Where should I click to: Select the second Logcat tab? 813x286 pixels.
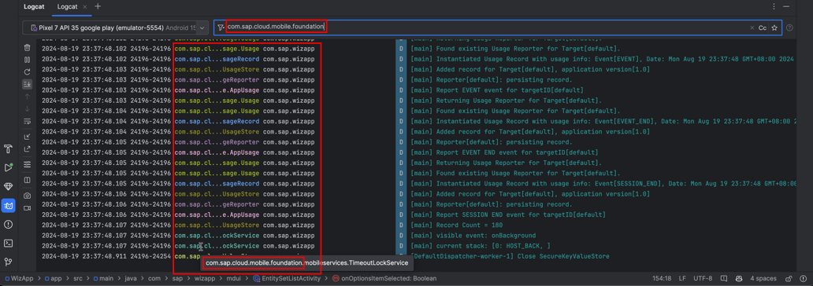(x=68, y=7)
